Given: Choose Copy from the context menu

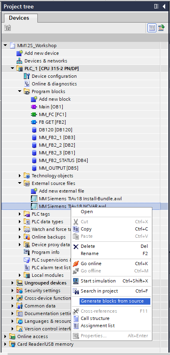Looking at the screenshot, I should (x=112, y=229).
